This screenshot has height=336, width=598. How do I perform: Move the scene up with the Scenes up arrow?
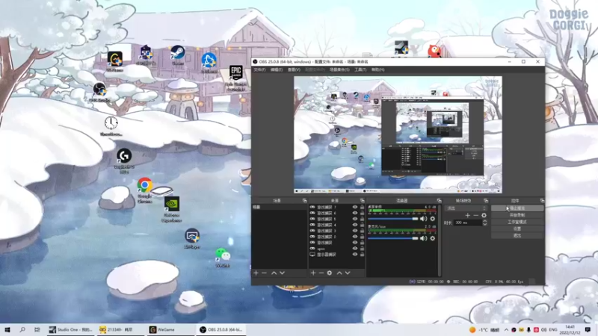pos(274,273)
